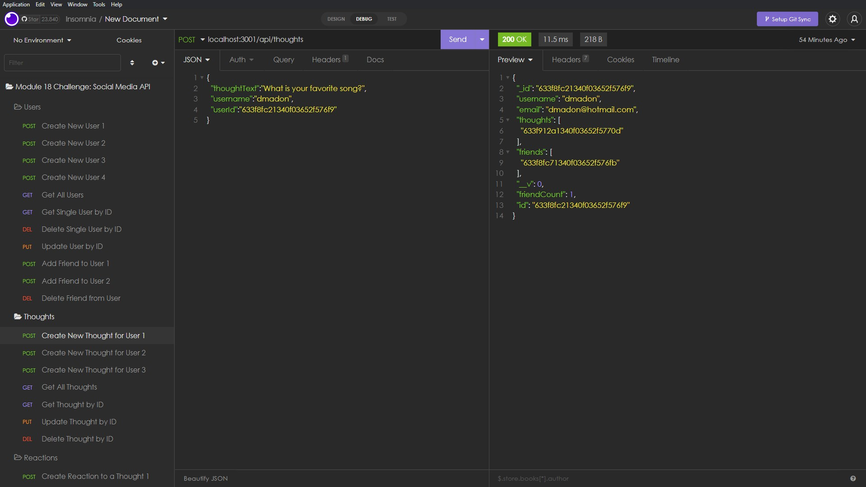Click the account avatar icon top right
This screenshot has height=487, width=866.
[x=854, y=19]
